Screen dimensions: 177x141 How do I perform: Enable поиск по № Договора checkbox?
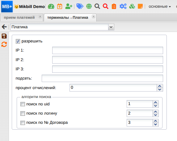tap(23, 123)
